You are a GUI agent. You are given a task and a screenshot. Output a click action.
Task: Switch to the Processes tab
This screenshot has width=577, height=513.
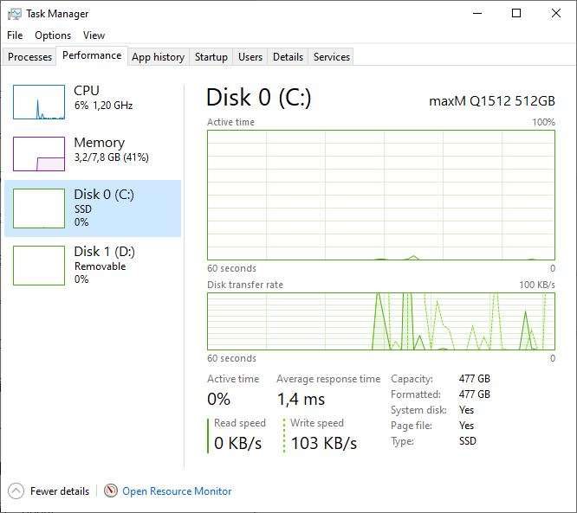click(x=29, y=57)
